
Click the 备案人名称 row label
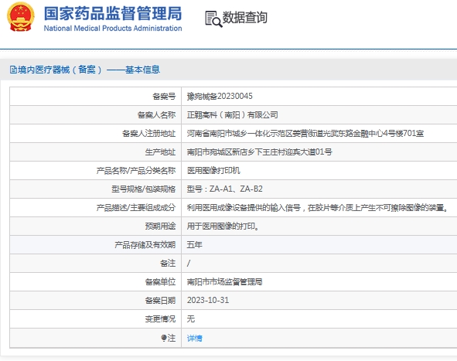click(x=156, y=115)
